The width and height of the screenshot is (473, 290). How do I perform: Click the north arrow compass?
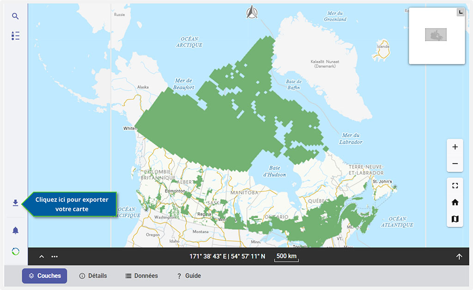click(252, 12)
